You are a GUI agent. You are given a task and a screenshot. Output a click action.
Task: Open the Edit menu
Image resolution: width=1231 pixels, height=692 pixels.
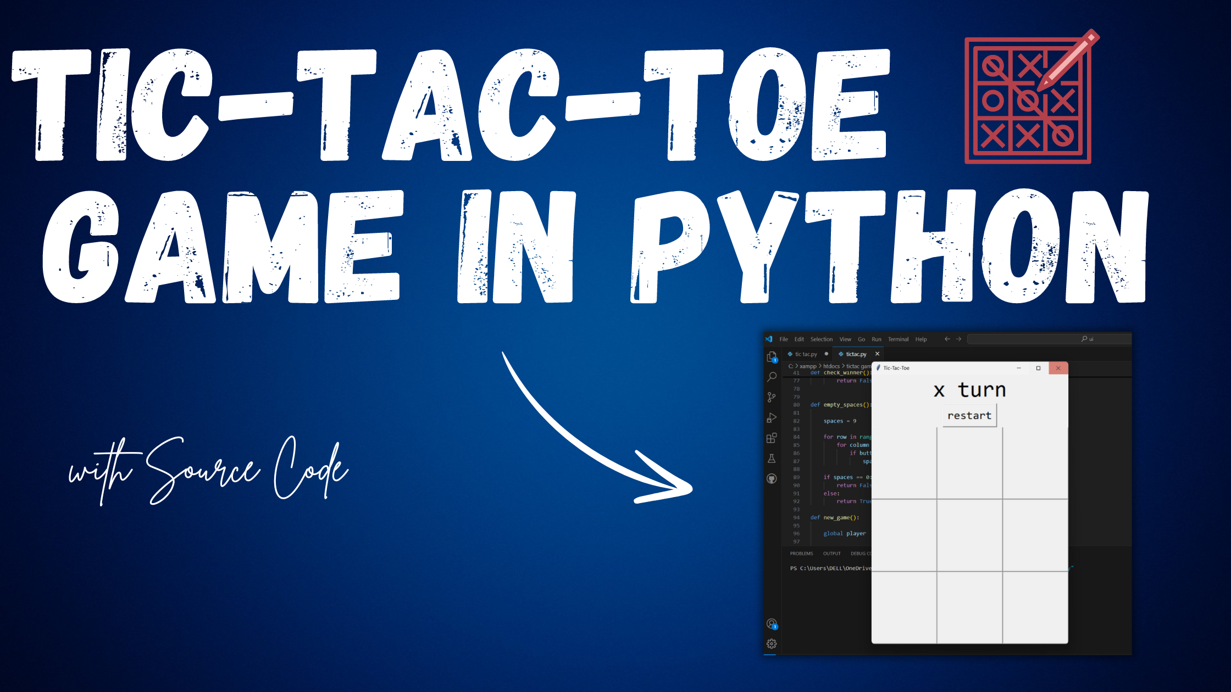tap(799, 339)
